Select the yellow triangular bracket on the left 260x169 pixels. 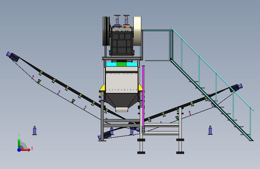103,88
